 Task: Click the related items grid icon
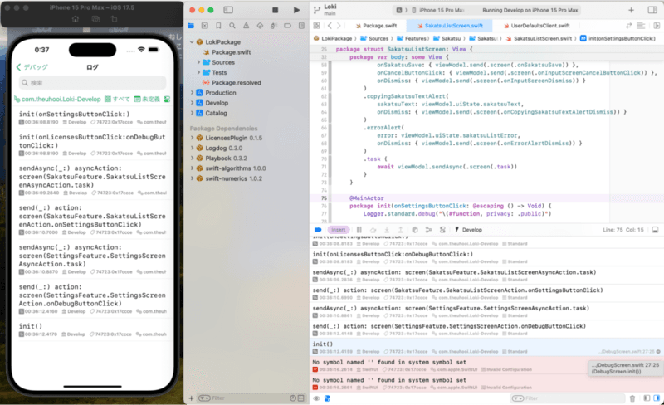pyautogui.click(x=316, y=26)
